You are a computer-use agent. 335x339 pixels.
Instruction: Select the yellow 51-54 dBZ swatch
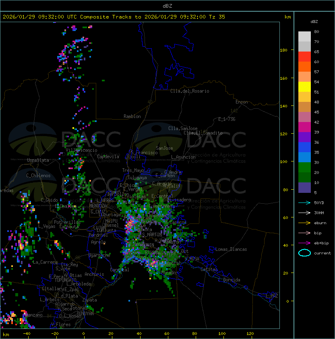pyautogui.click(x=304, y=87)
